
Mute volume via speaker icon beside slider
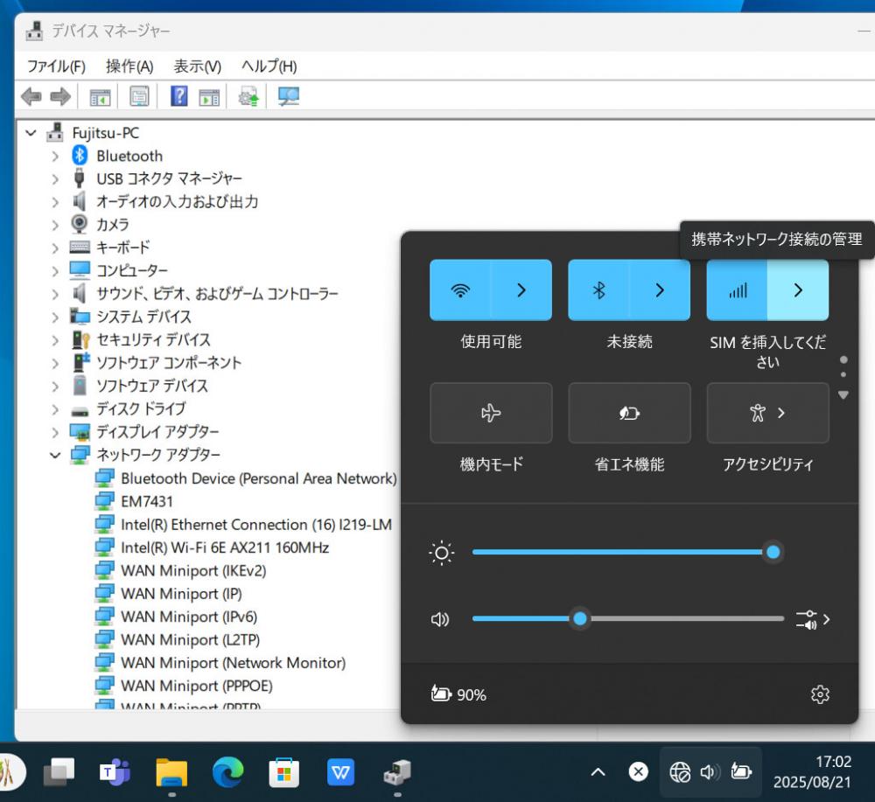440,619
